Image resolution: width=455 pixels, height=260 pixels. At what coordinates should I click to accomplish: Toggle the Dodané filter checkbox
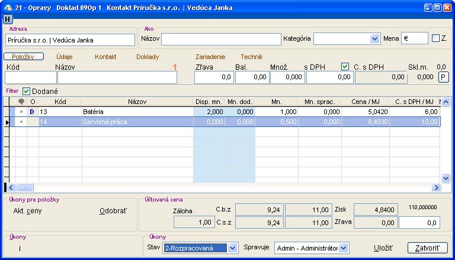click(x=26, y=91)
